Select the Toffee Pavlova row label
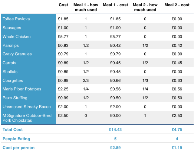 click(x=16, y=19)
